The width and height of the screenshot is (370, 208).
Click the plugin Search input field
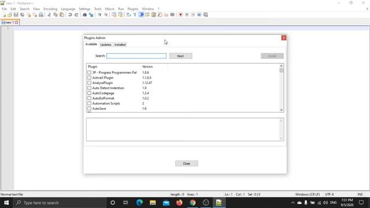click(x=136, y=56)
